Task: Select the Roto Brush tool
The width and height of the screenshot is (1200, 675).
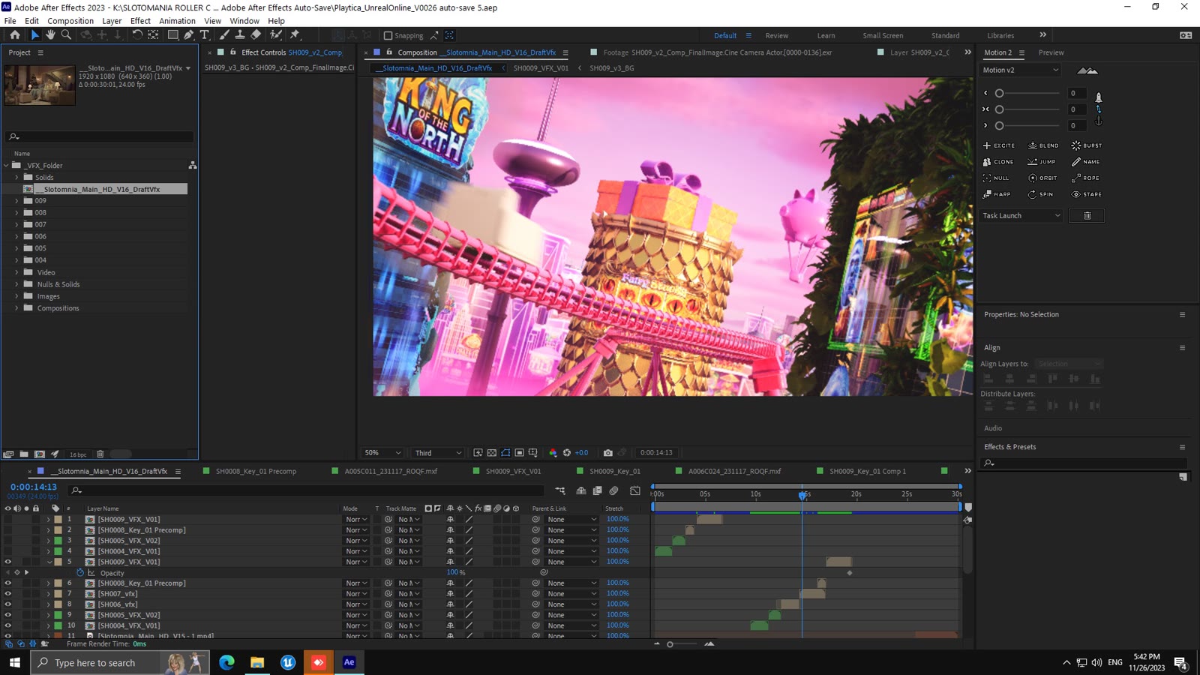Action: [x=276, y=35]
